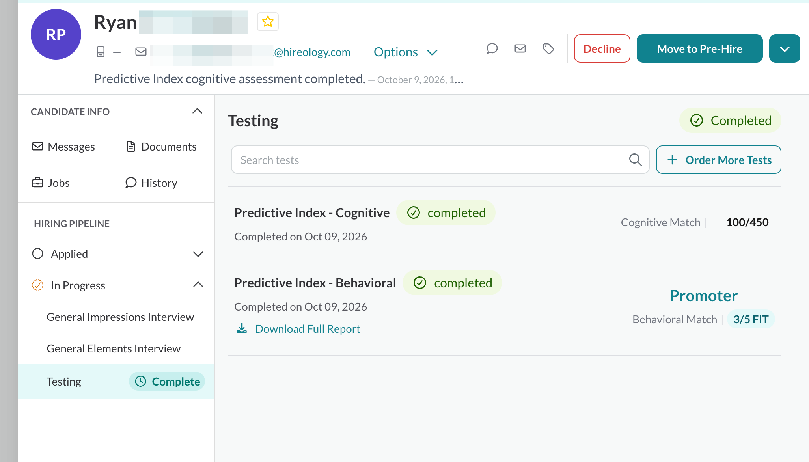Click the Promoter profile label
Viewport: 809px width, 462px height.
tap(703, 296)
